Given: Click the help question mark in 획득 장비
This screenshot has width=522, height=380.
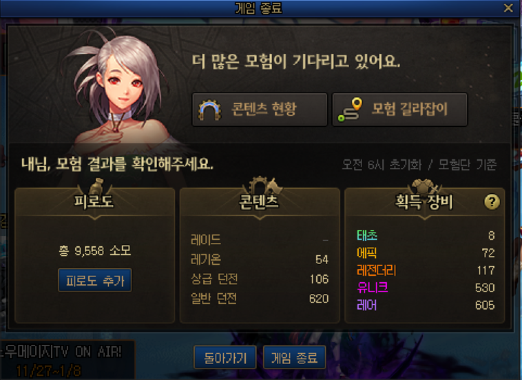Looking at the screenshot, I should click(x=492, y=202).
